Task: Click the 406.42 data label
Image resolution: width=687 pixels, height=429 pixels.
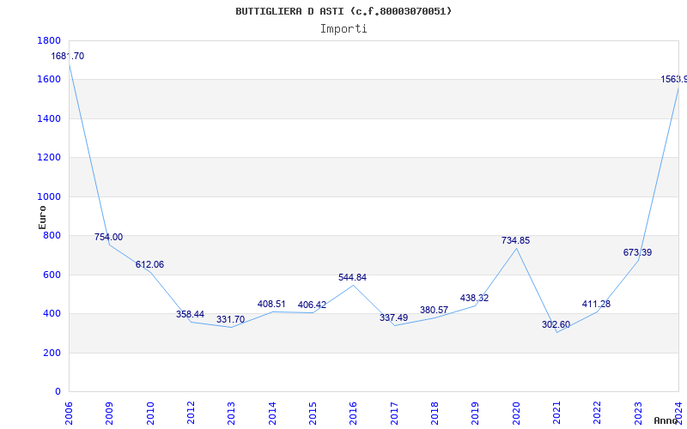Action: [x=312, y=305]
